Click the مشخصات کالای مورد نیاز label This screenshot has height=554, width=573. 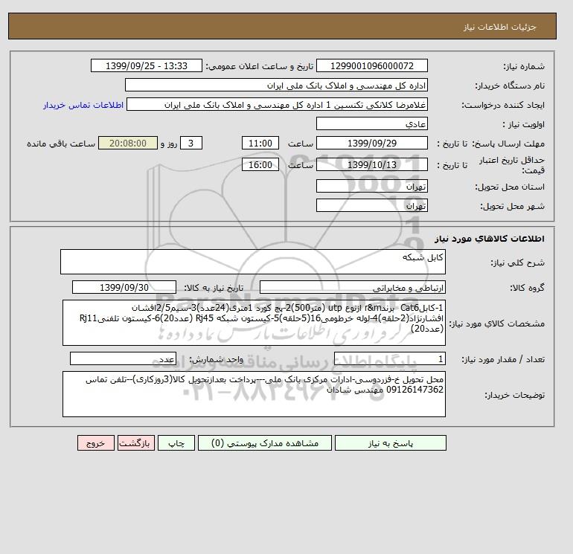tap(496, 323)
